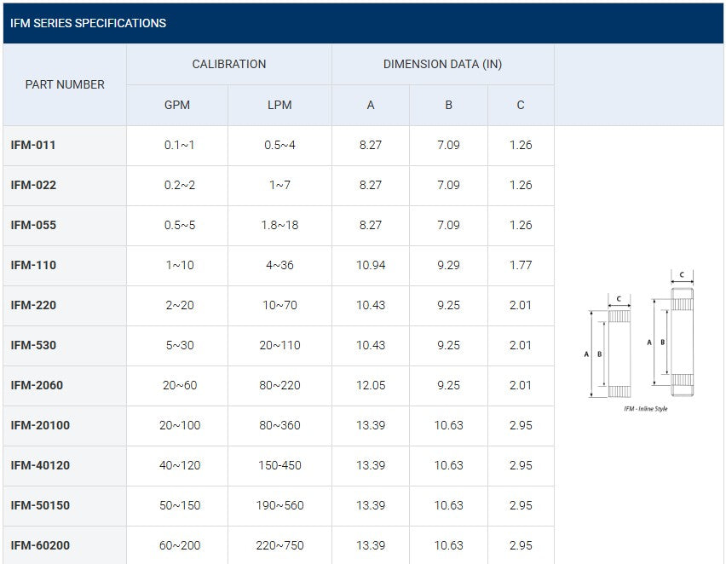The width and height of the screenshot is (726, 564).
Task: Click IFM-022 dimension B value 7.09
Action: (448, 185)
